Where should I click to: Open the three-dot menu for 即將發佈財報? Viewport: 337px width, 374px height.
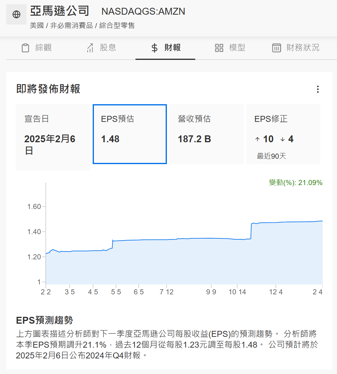pyautogui.click(x=318, y=89)
